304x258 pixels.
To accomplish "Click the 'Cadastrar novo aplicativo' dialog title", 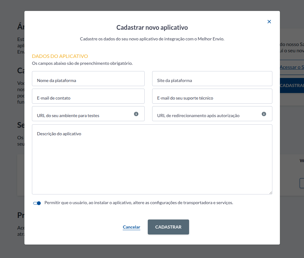I will (152, 28).
